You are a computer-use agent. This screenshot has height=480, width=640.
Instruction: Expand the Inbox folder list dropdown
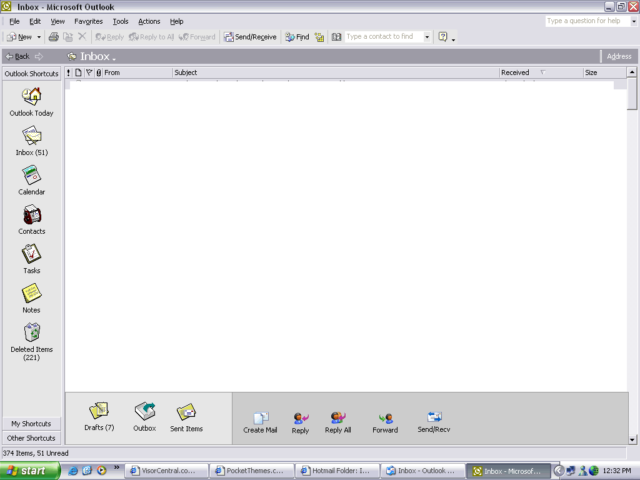(x=114, y=58)
